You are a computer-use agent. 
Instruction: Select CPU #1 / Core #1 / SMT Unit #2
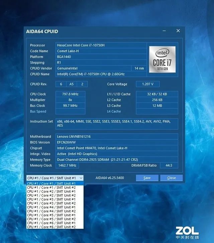click(55, 188)
